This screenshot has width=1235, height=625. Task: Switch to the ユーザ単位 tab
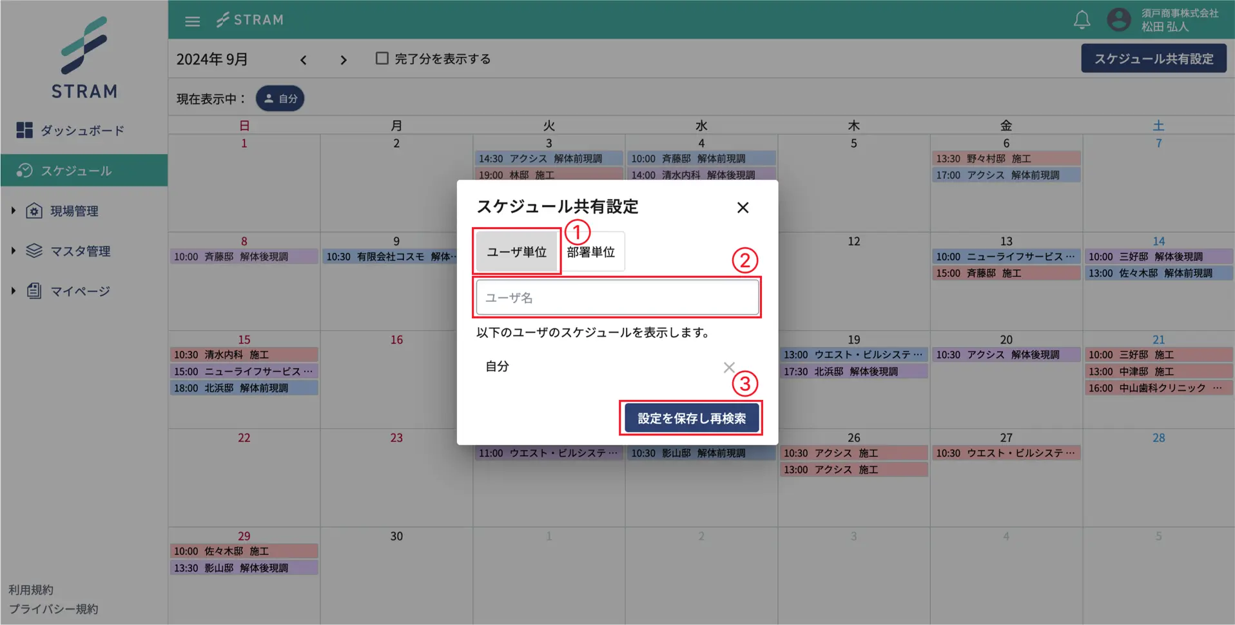tap(516, 252)
